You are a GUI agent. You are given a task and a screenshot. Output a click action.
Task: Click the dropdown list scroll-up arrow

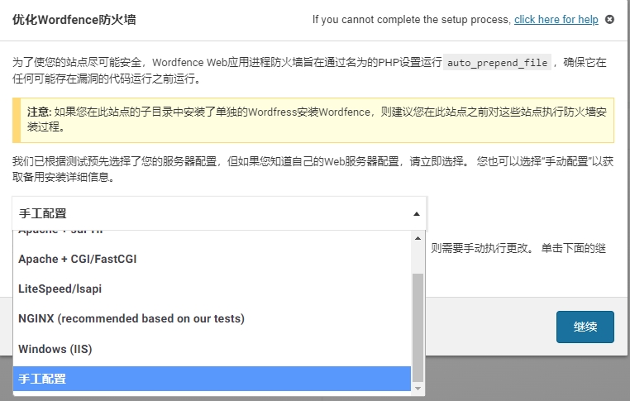tap(418, 238)
